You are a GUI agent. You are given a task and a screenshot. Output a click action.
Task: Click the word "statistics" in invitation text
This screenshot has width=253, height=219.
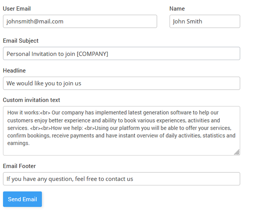[x=215, y=136]
